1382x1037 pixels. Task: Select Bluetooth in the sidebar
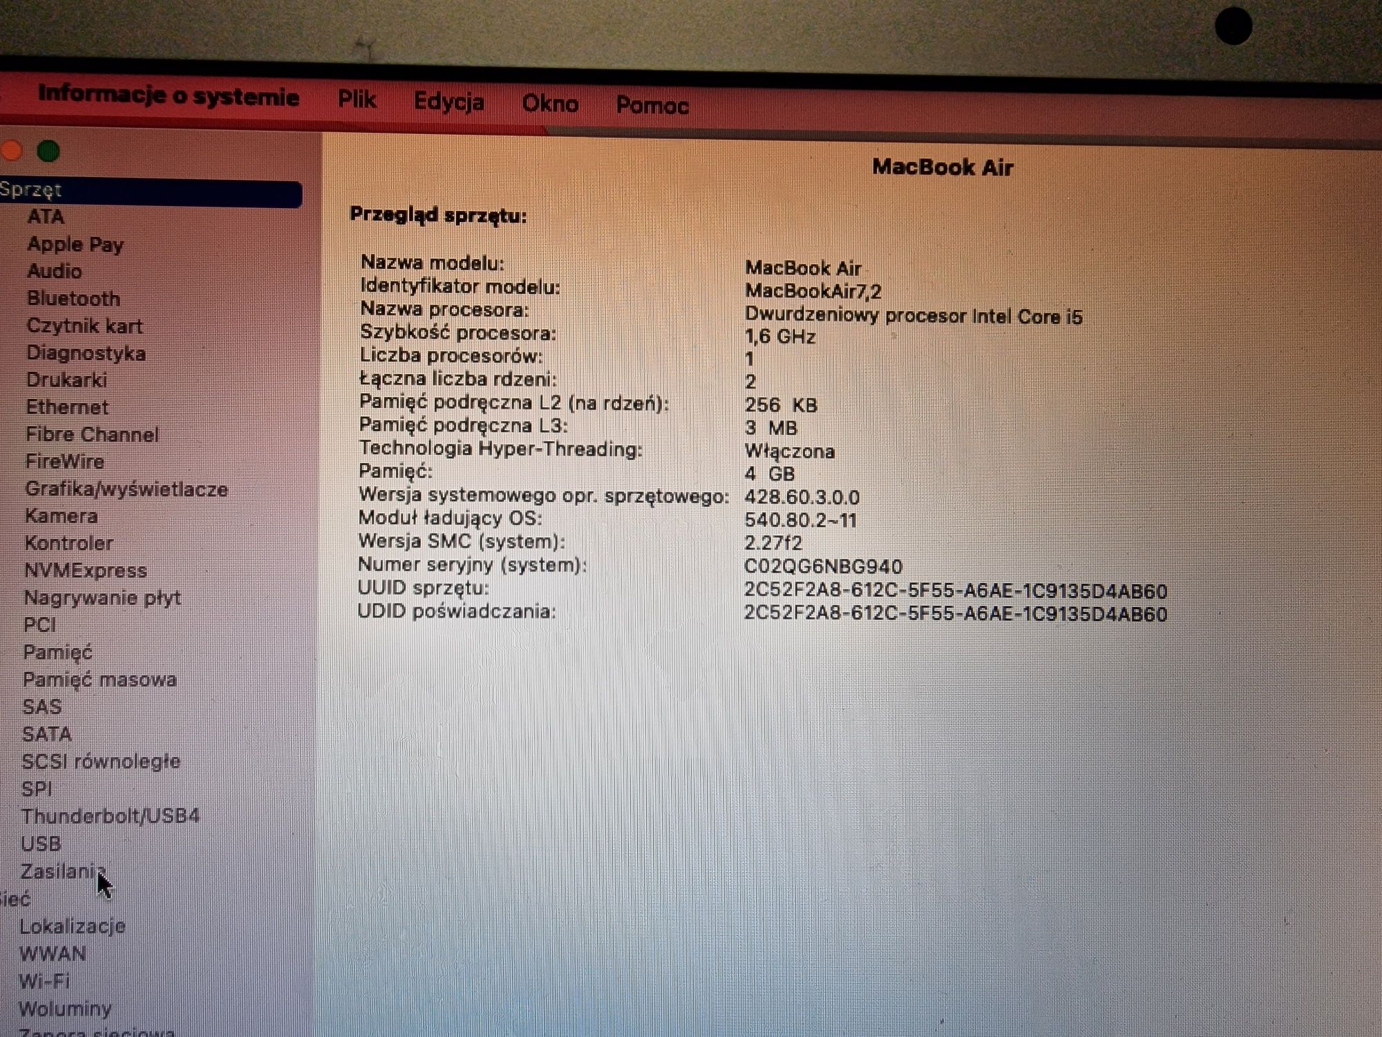point(73,299)
